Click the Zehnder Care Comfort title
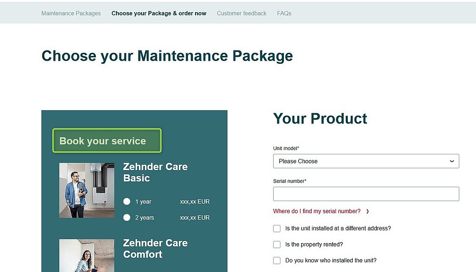This screenshot has height=272, width=476. click(155, 248)
